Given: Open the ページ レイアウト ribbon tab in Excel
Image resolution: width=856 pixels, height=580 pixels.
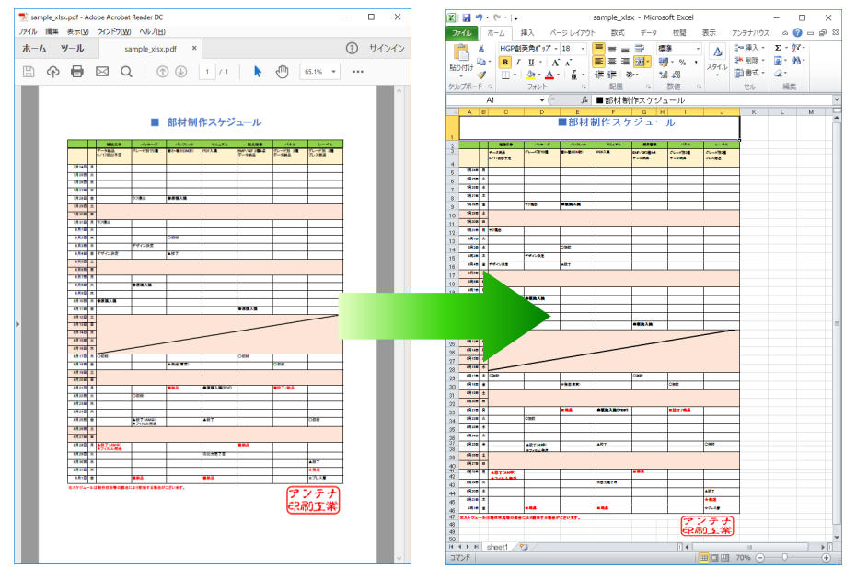Looking at the screenshot, I should click(x=573, y=33).
